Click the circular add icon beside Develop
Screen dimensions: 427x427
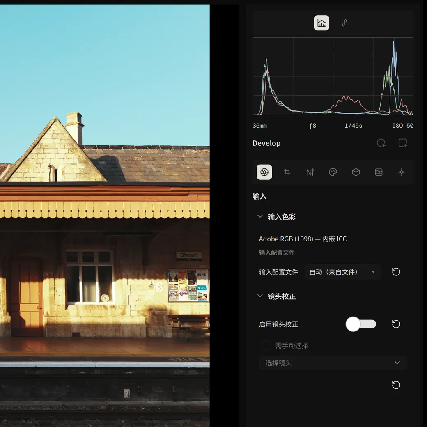tap(381, 143)
